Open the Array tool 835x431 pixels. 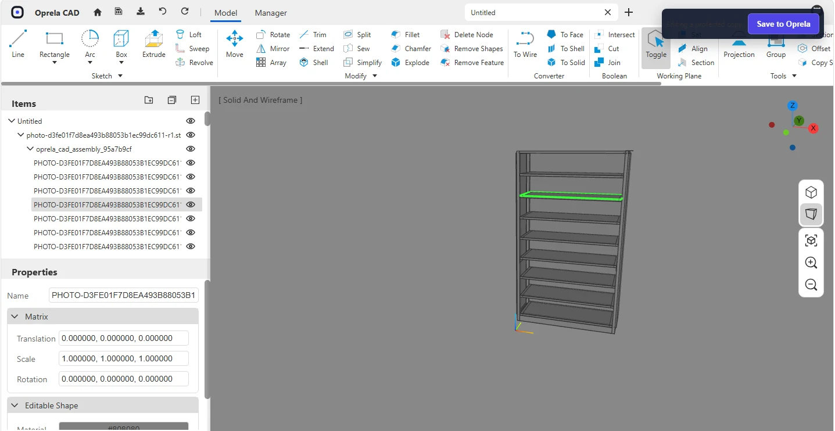click(271, 63)
